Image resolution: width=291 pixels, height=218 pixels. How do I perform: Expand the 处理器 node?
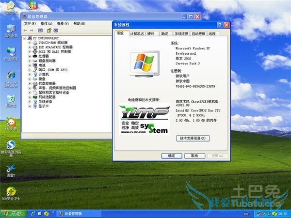[30, 56]
